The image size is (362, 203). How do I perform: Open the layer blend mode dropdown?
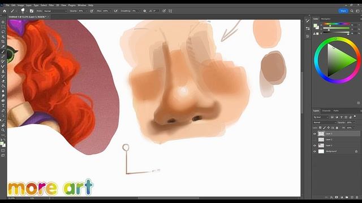pyautogui.click(x=325, y=122)
